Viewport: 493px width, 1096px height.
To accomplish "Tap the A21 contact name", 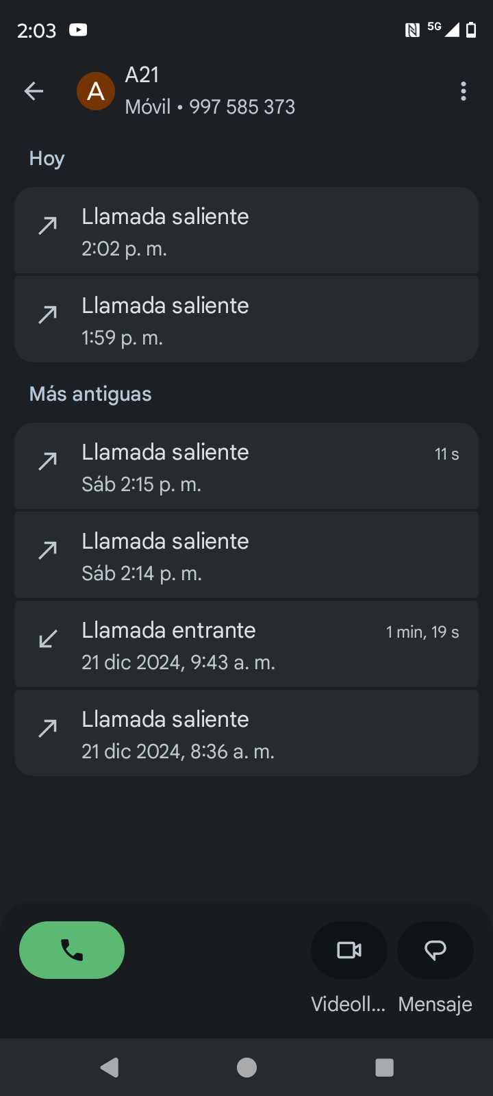I will point(142,75).
